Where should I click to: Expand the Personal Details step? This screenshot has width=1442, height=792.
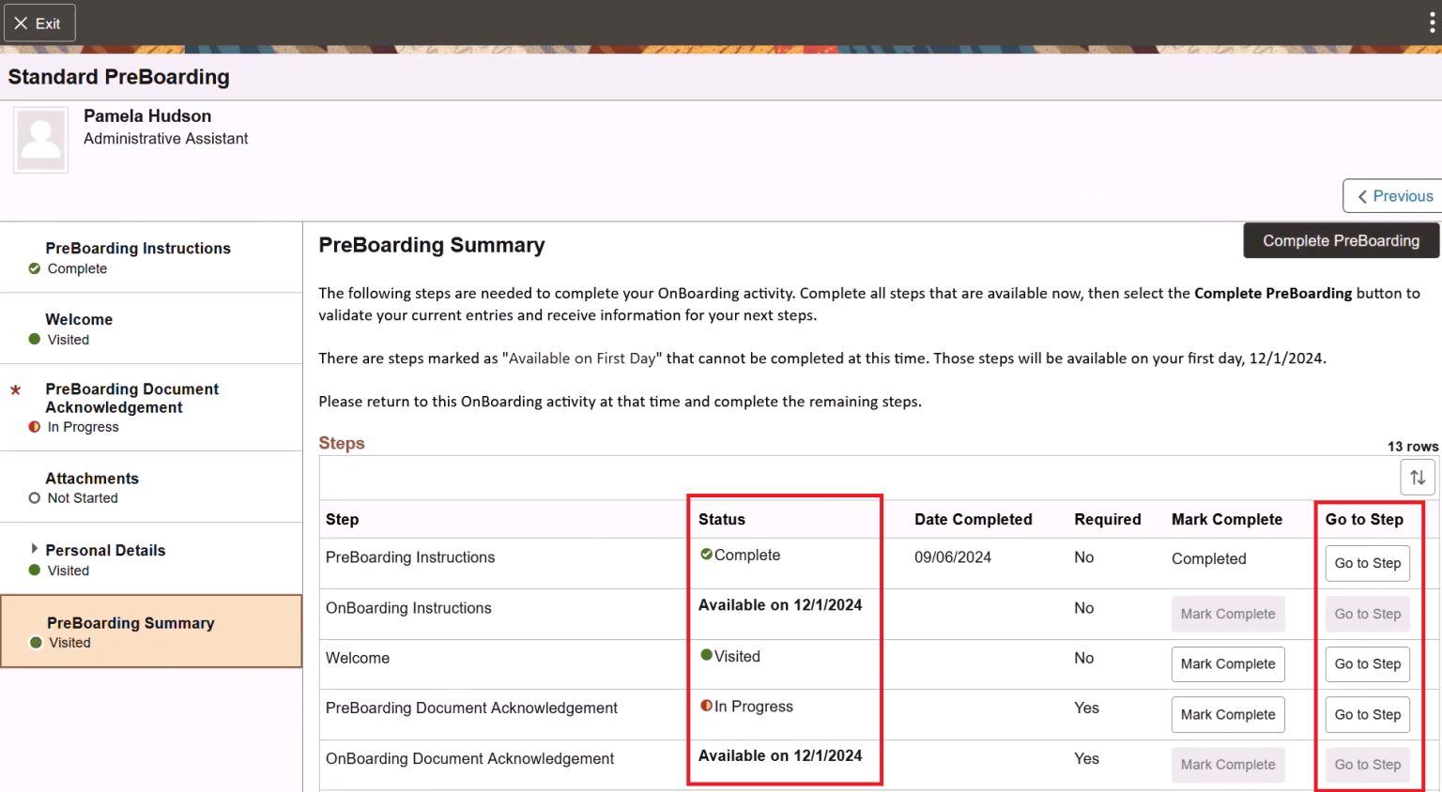pyautogui.click(x=36, y=550)
